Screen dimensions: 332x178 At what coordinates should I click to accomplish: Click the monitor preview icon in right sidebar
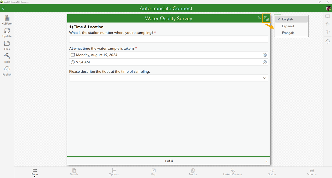tap(328, 16)
